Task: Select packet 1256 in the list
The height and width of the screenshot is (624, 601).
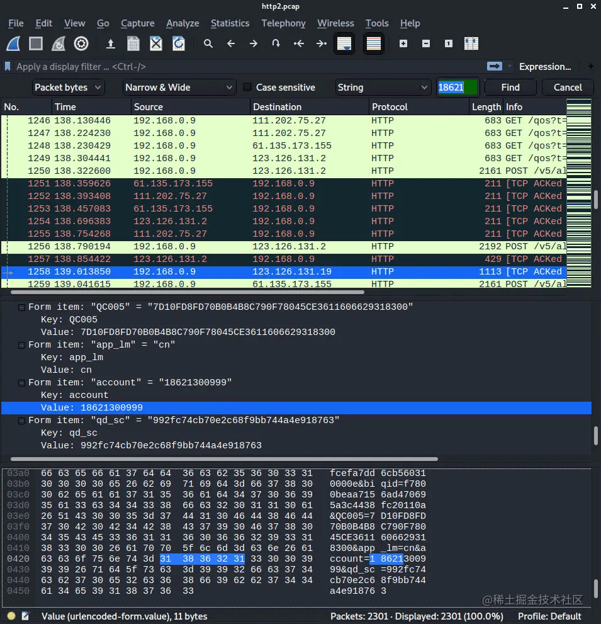Action: point(284,246)
